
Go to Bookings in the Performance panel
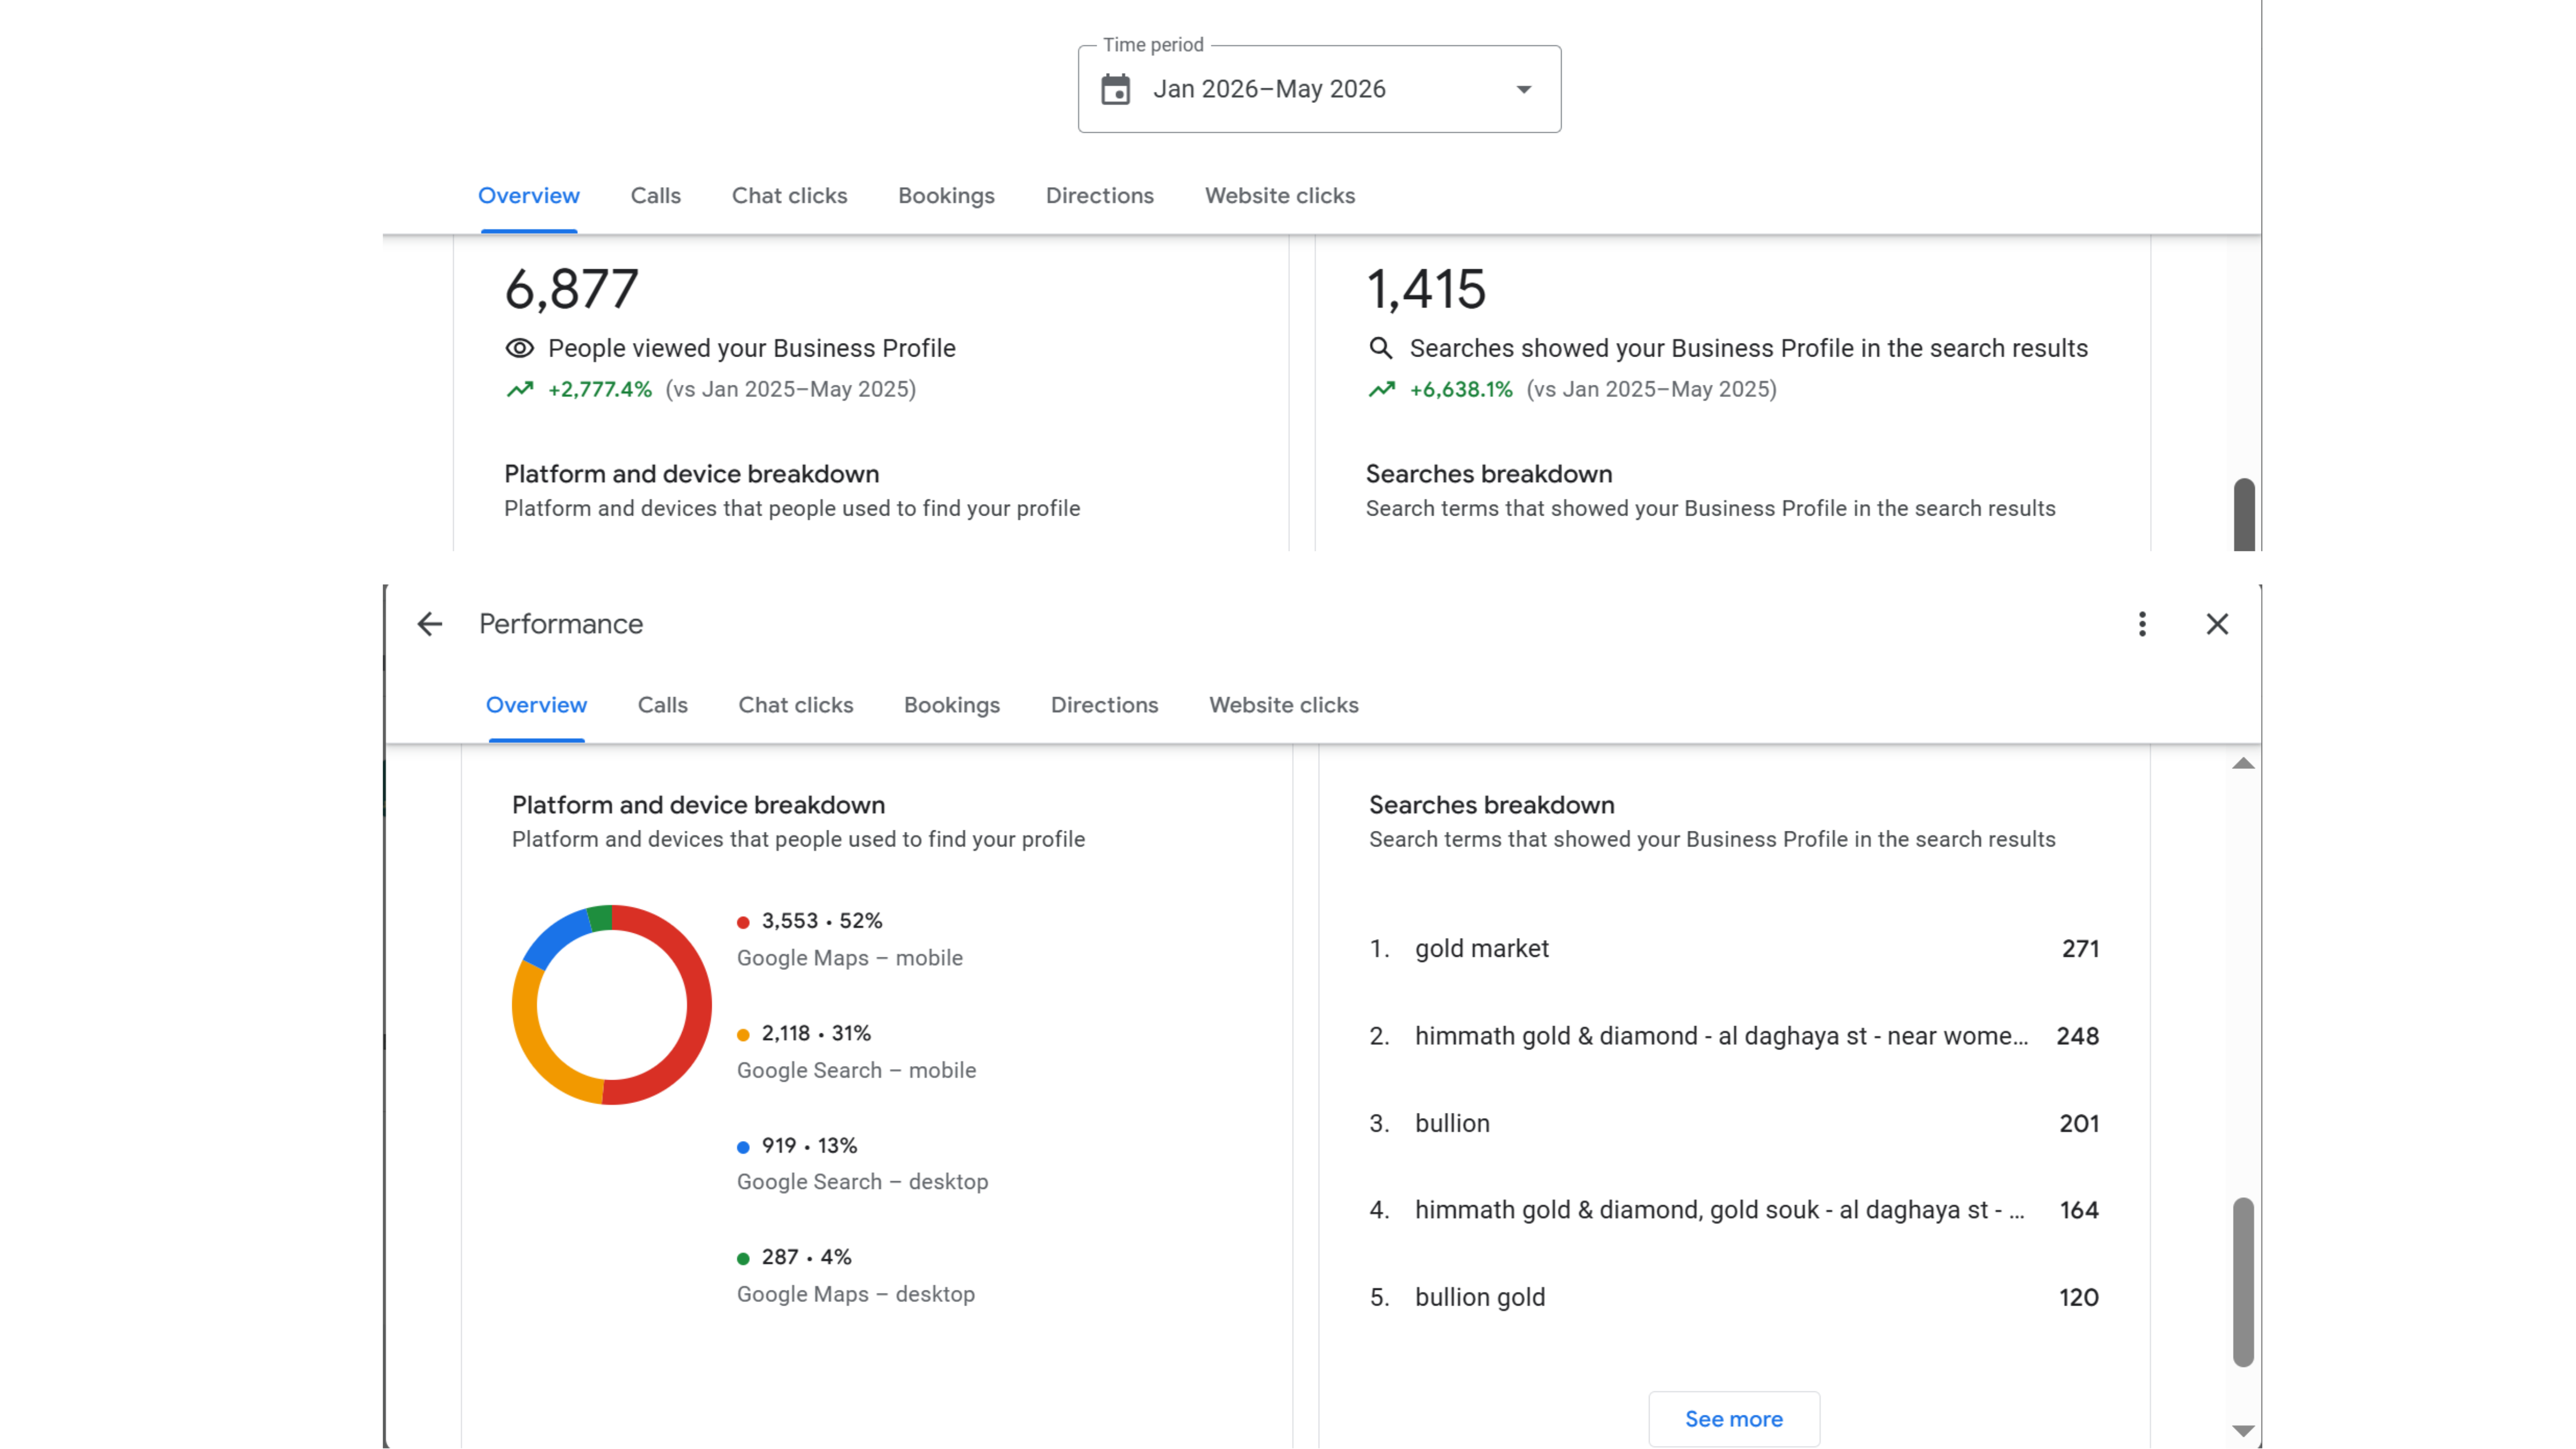pos(952,705)
